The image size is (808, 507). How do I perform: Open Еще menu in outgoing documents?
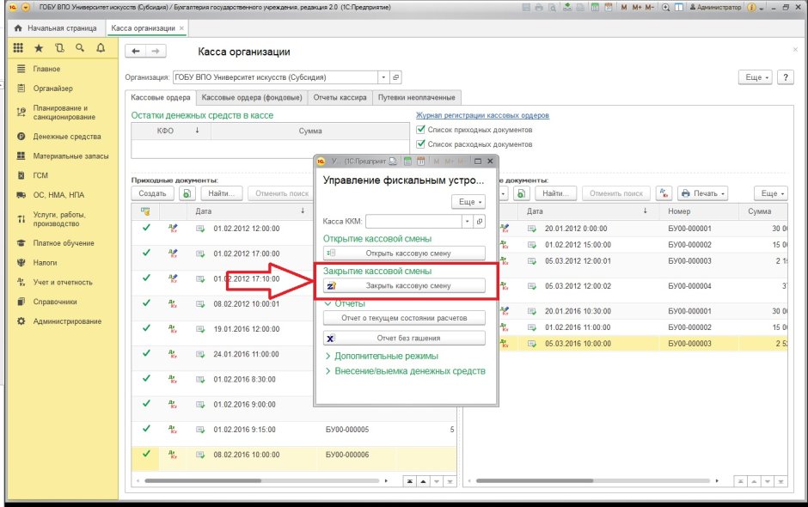tap(771, 193)
